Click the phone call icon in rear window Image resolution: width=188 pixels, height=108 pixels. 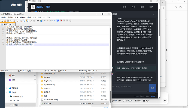tap(176, 7)
